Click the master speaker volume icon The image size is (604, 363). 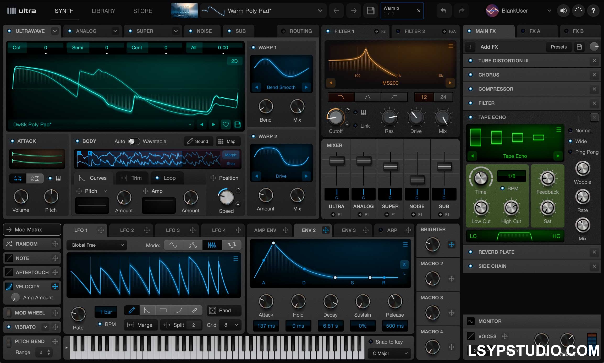[x=563, y=11]
